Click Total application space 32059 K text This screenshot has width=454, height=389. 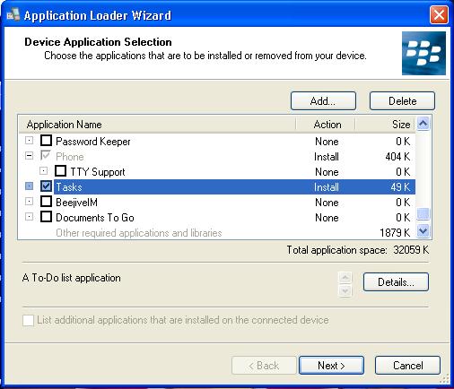358,250
